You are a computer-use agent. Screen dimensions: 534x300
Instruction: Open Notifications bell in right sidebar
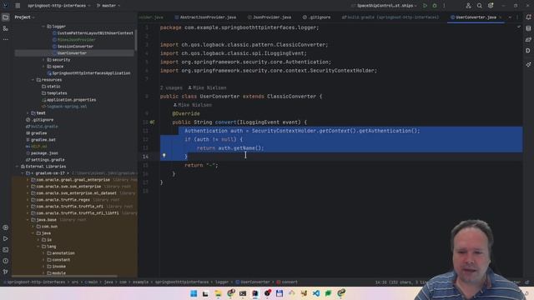point(528,17)
